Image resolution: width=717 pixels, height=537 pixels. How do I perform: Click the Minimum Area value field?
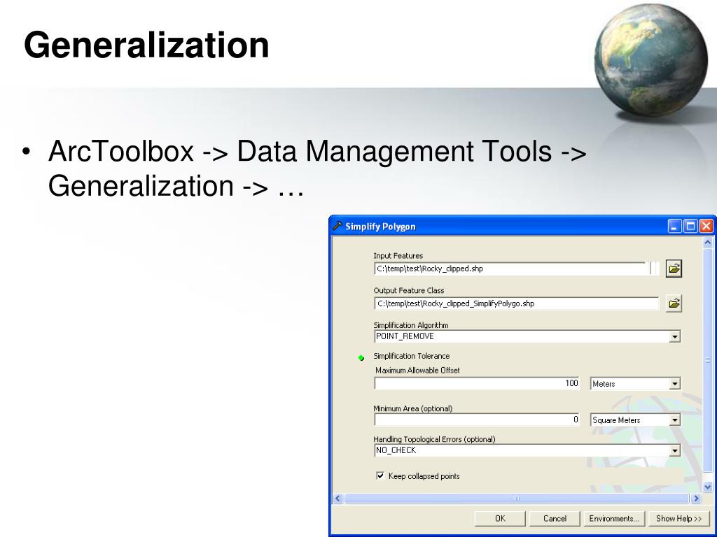pos(477,420)
